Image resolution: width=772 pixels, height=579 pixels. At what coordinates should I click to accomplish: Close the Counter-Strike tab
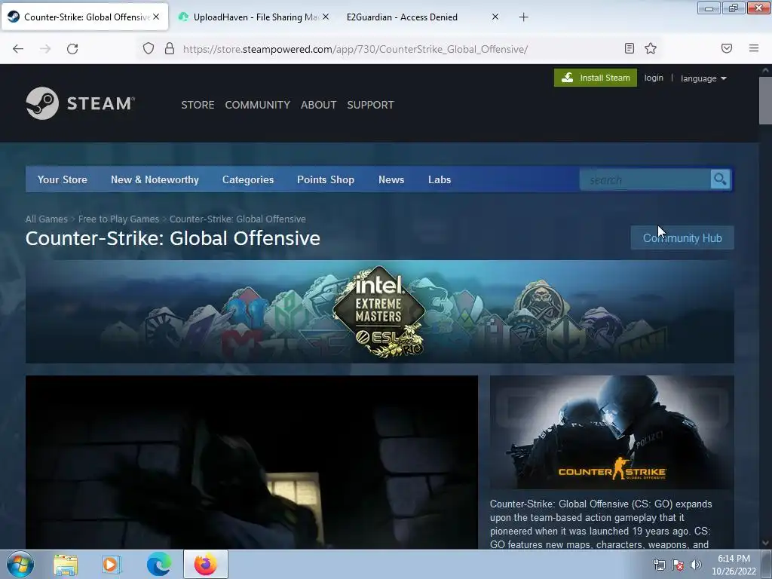click(x=156, y=17)
